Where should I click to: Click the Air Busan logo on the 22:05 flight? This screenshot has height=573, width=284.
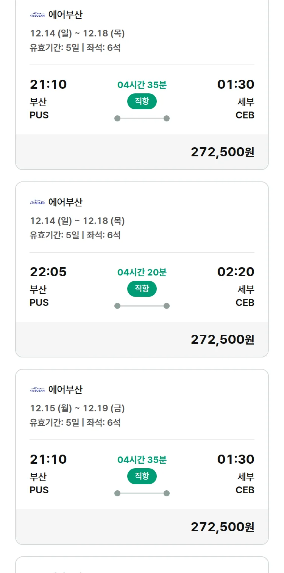click(x=37, y=203)
